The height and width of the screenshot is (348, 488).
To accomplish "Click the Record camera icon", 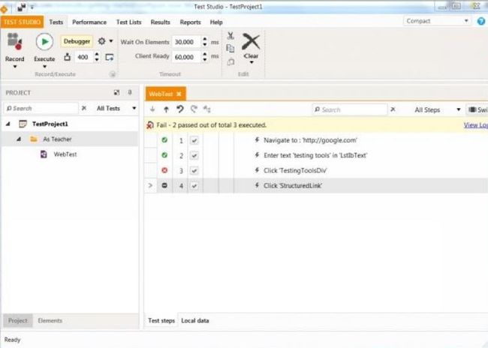I will point(14,41).
